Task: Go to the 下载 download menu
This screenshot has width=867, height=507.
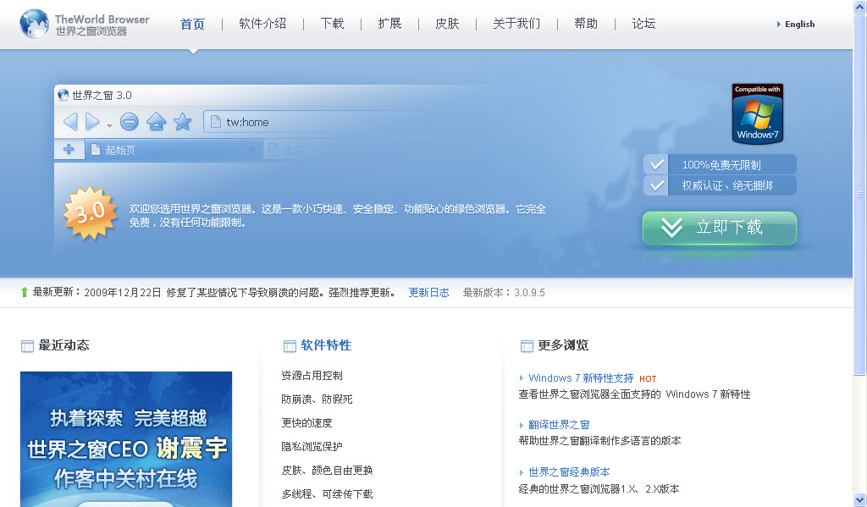Action: [332, 23]
